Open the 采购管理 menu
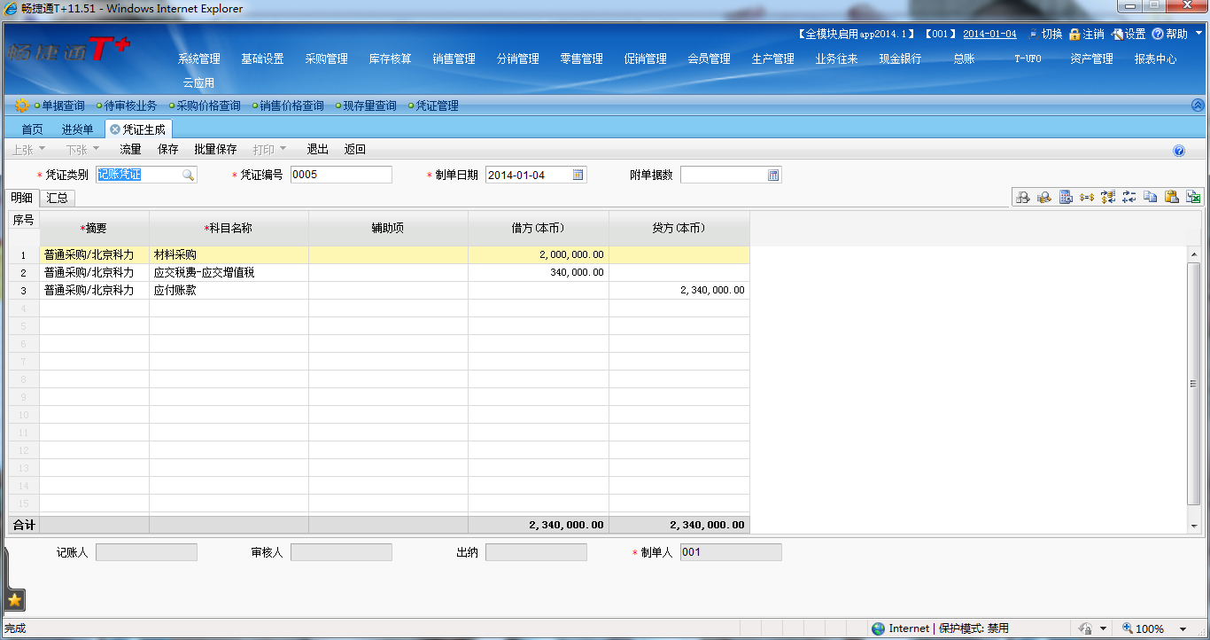Image resolution: width=1210 pixels, height=640 pixels. 327,59
